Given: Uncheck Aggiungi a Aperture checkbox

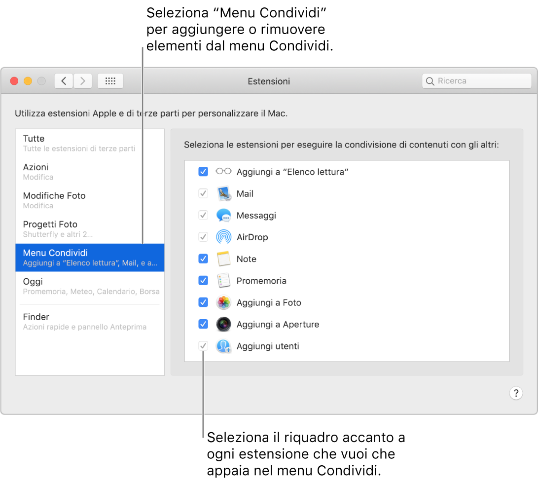Looking at the screenshot, I should (203, 324).
